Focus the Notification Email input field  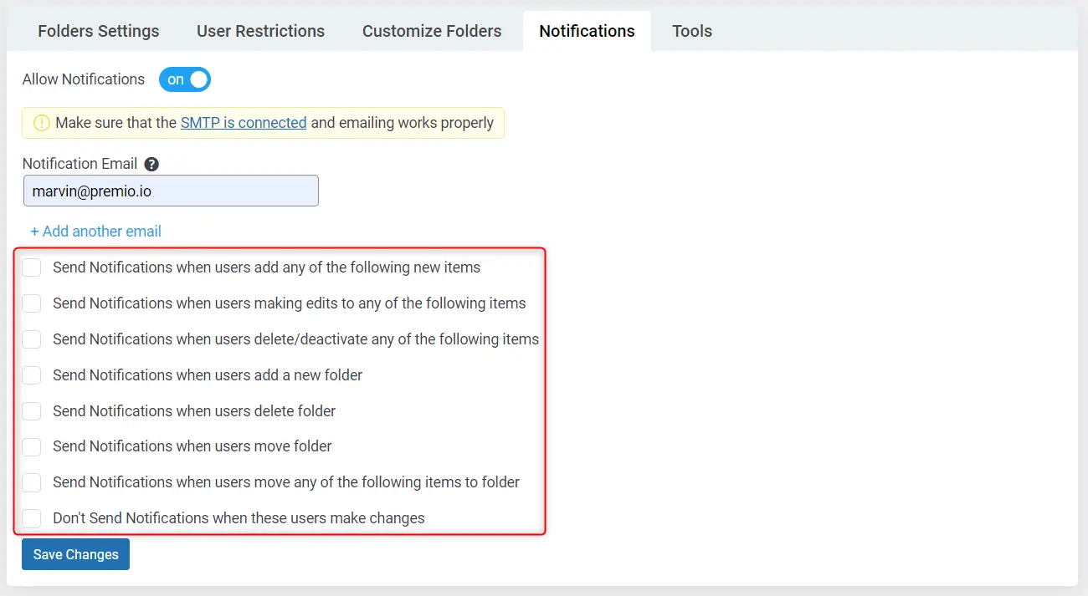pos(171,191)
